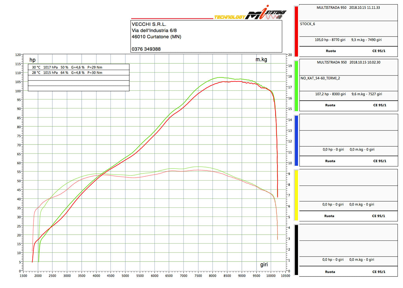Image resolution: width=403 pixels, height=288 pixels.
Task: Select the 107,2 hp - 8300 giri result
Action: 330,94
